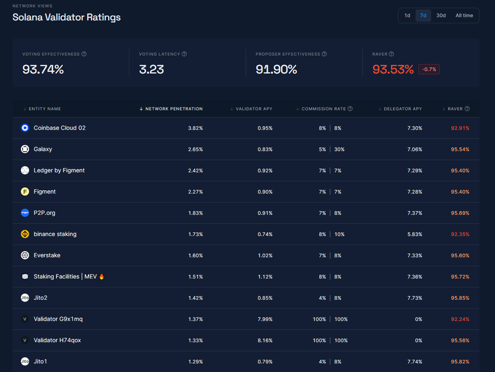Click the 93.74% voting effectiveness value

43,69
